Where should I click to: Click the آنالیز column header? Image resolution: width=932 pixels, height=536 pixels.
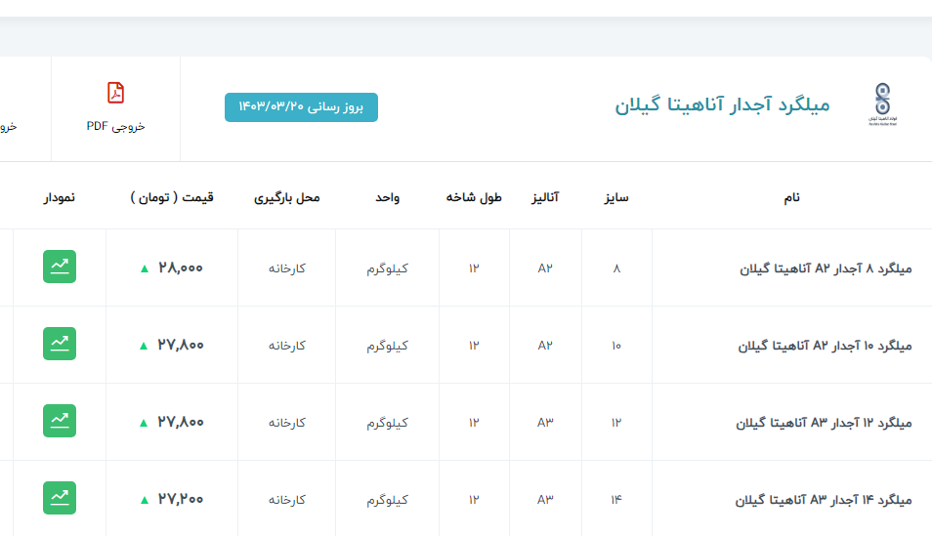click(x=544, y=197)
